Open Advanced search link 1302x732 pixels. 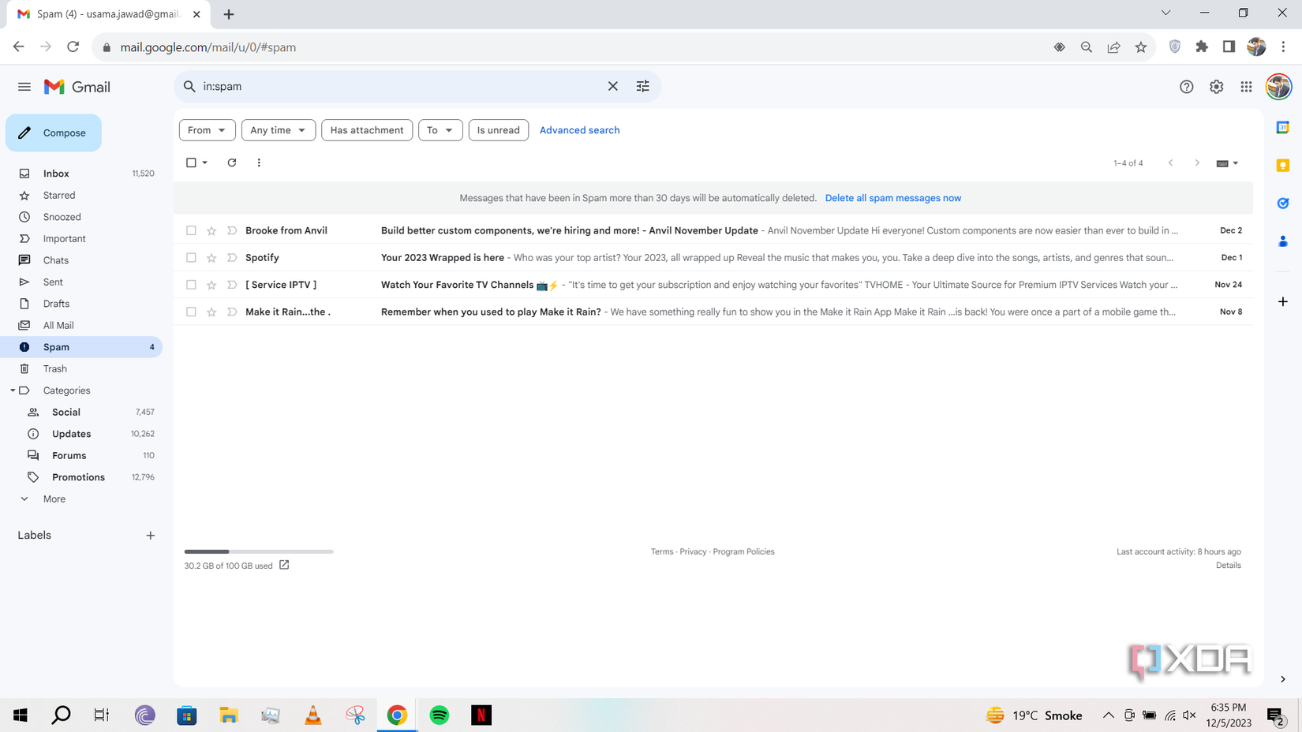[579, 130]
